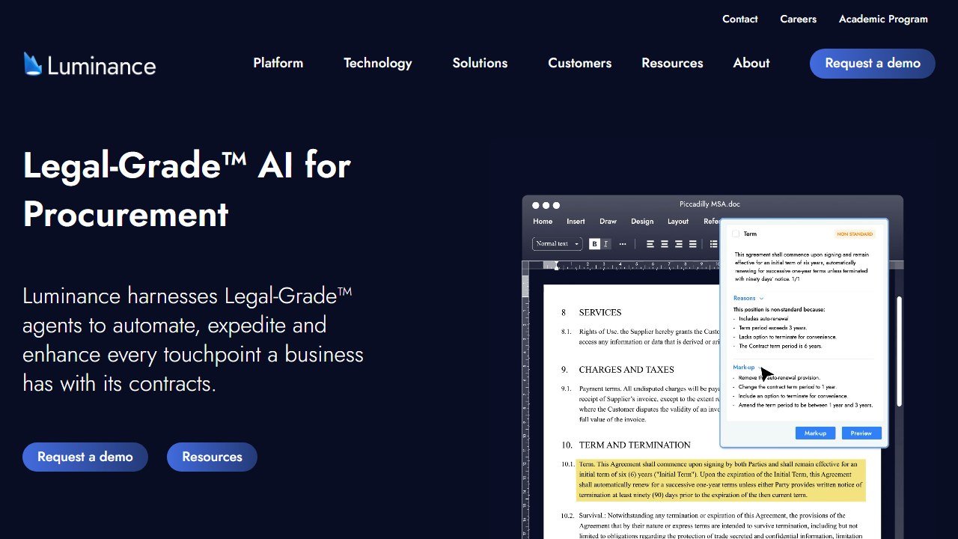Click the CHARGES AND TAXES heading
This screenshot has width=958, height=539.
pyautogui.click(x=626, y=369)
